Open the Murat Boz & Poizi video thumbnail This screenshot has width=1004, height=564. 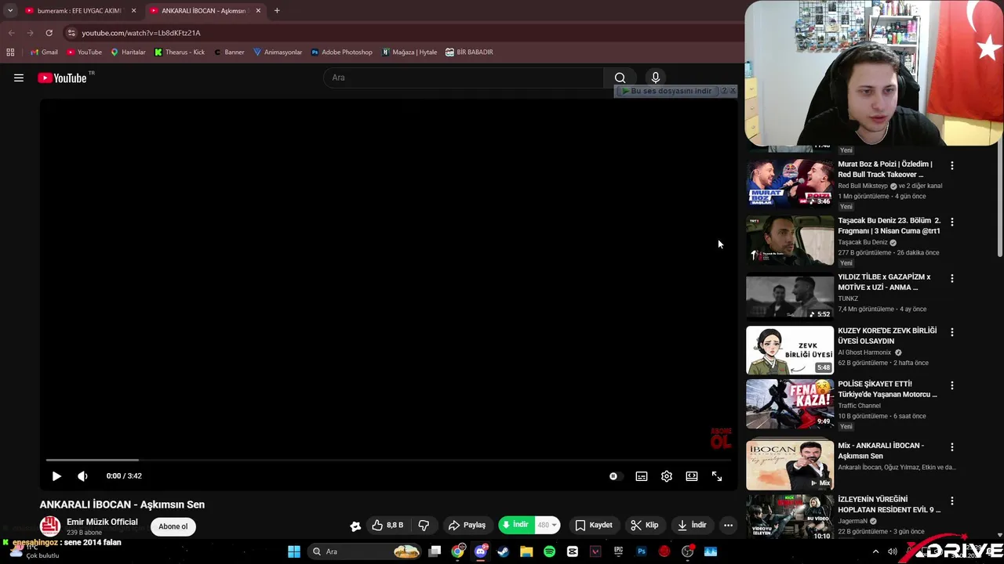[x=790, y=183]
